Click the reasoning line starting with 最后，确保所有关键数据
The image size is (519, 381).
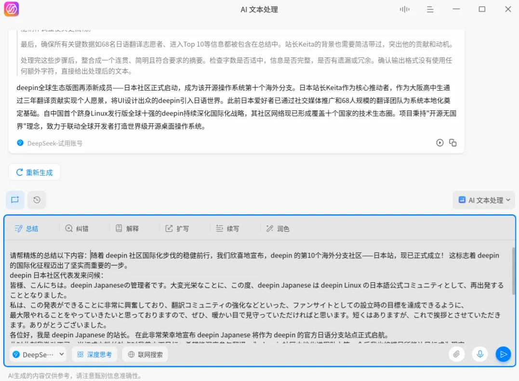coord(237,44)
